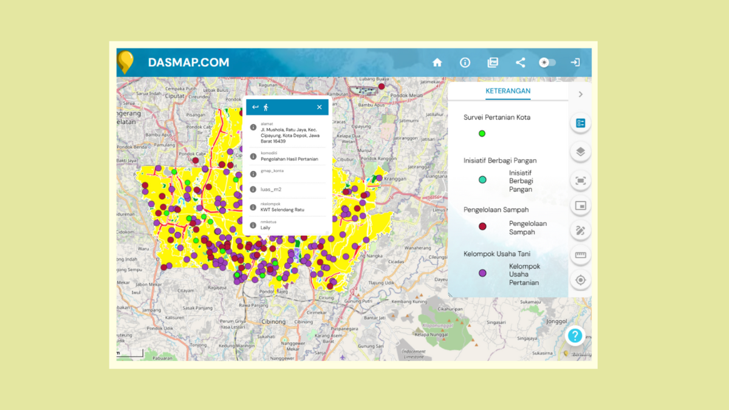Close the feature info popup
This screenshot has width=729, height=410.
tap(320, 107)
